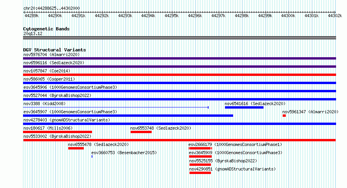347x188 pixels.
Task: Click the purple bar under nsv6596116
Action: pyautogui.click(x=179, y=67)
